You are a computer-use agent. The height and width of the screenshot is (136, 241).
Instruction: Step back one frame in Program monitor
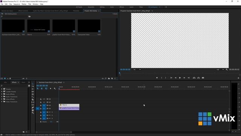pos(175,78)
